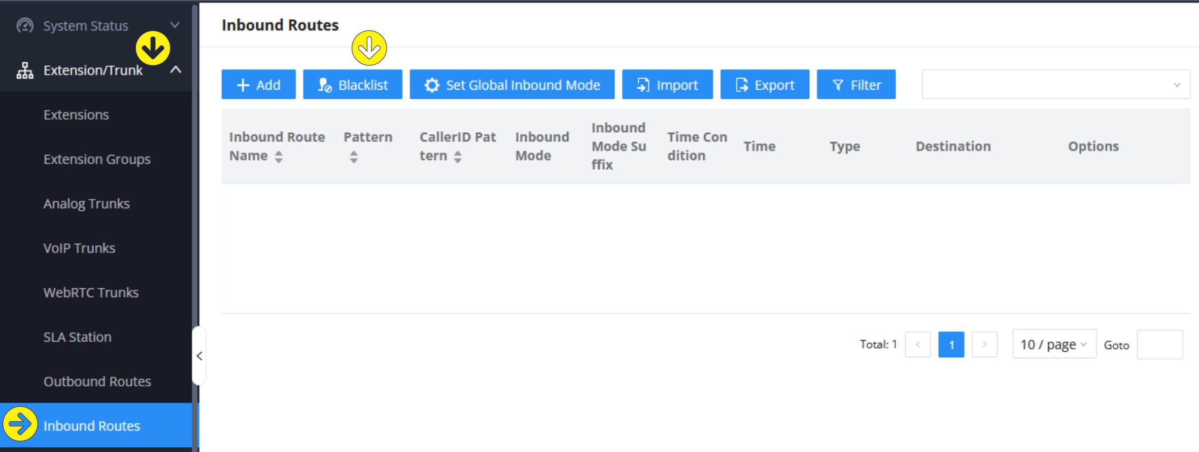Open the 10 / page size dropdown
The image size is (1199, 452).
tap(1054, 345)
